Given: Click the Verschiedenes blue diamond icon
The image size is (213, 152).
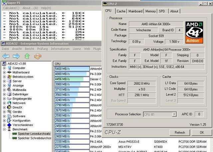Looking at the screenshot, I should (x=9, y=125).
